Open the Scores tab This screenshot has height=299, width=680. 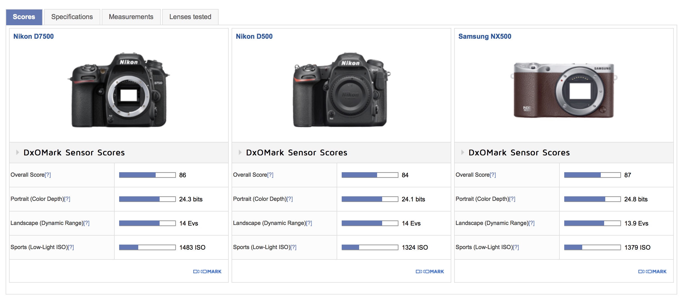tap(24, 17)
